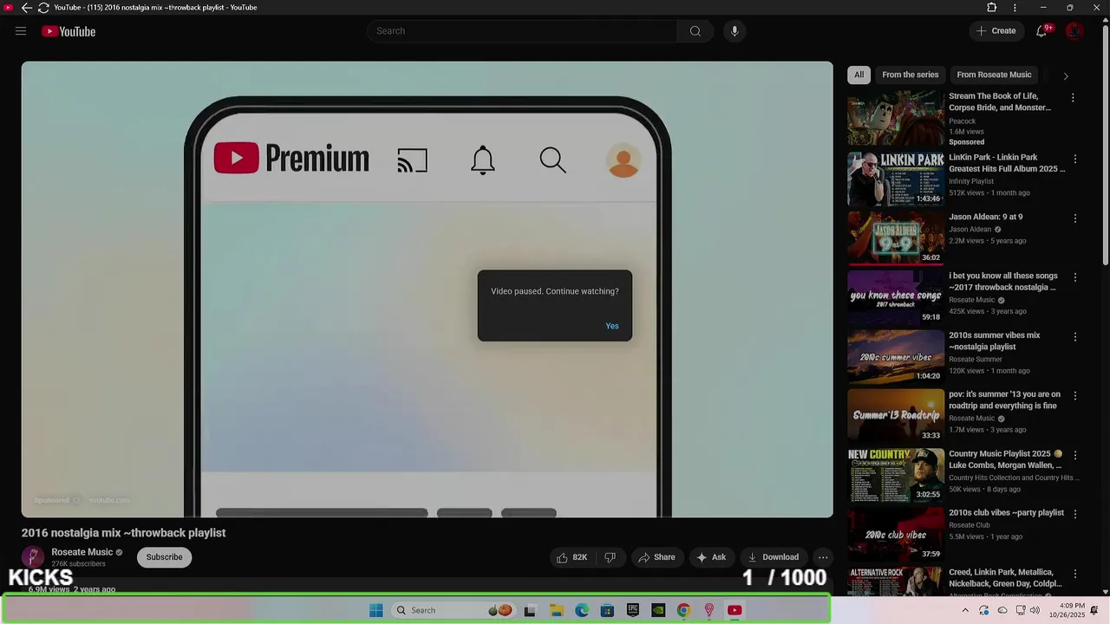Click the search magnifier button
1110x624 pixels.
pyautogui.click(x=695, y=31)
